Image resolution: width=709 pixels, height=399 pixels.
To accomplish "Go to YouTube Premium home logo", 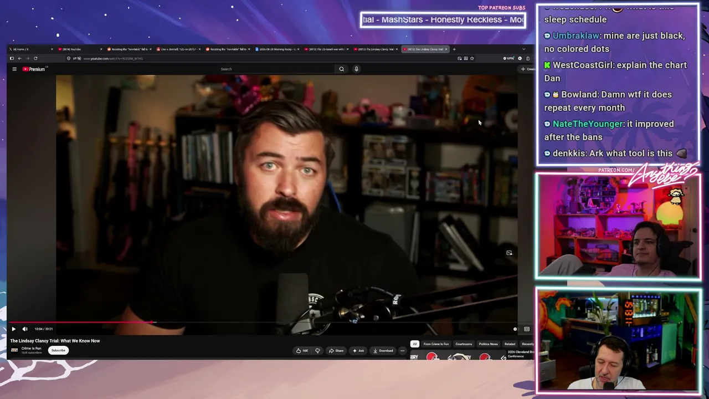I will [34, 69].
